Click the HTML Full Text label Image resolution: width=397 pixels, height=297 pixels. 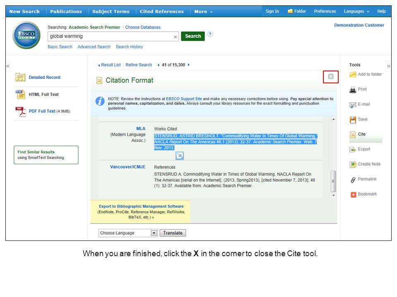43,94
